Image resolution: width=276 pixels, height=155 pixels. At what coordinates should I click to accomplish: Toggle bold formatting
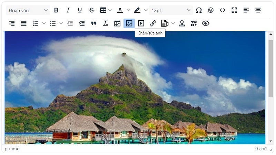pos(56,10)
